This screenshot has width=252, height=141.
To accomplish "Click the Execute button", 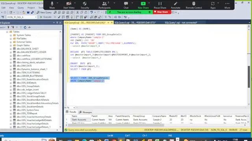I will click(x=46, y=17).
